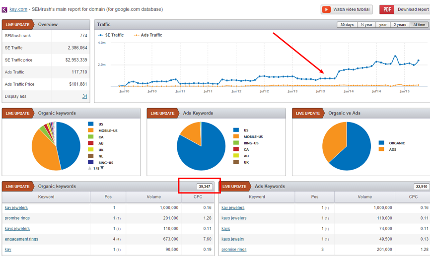Click Ads Keywords table LIVE UPDATE badge

click(234, 187)
